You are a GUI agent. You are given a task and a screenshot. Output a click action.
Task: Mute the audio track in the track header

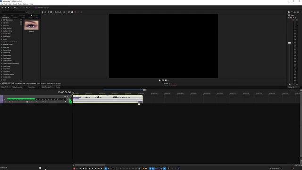[65, 96]
